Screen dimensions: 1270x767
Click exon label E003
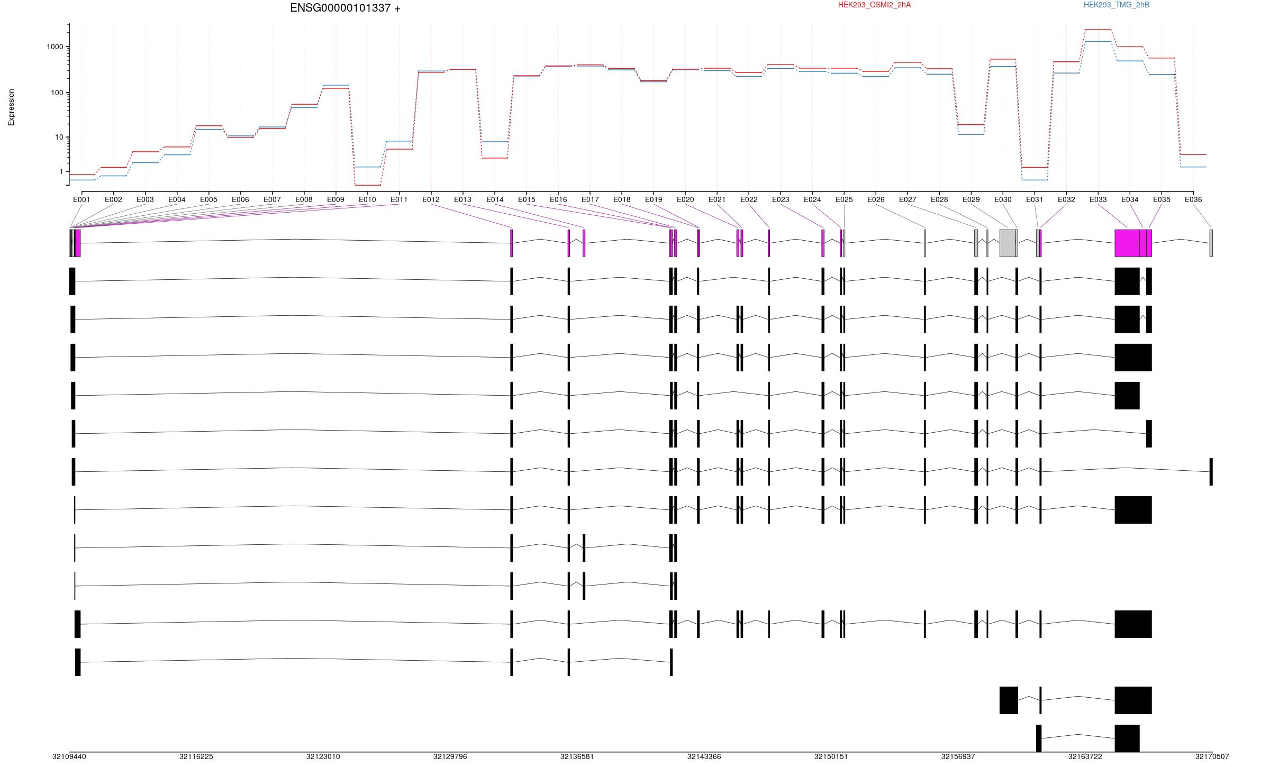(145, 199)
